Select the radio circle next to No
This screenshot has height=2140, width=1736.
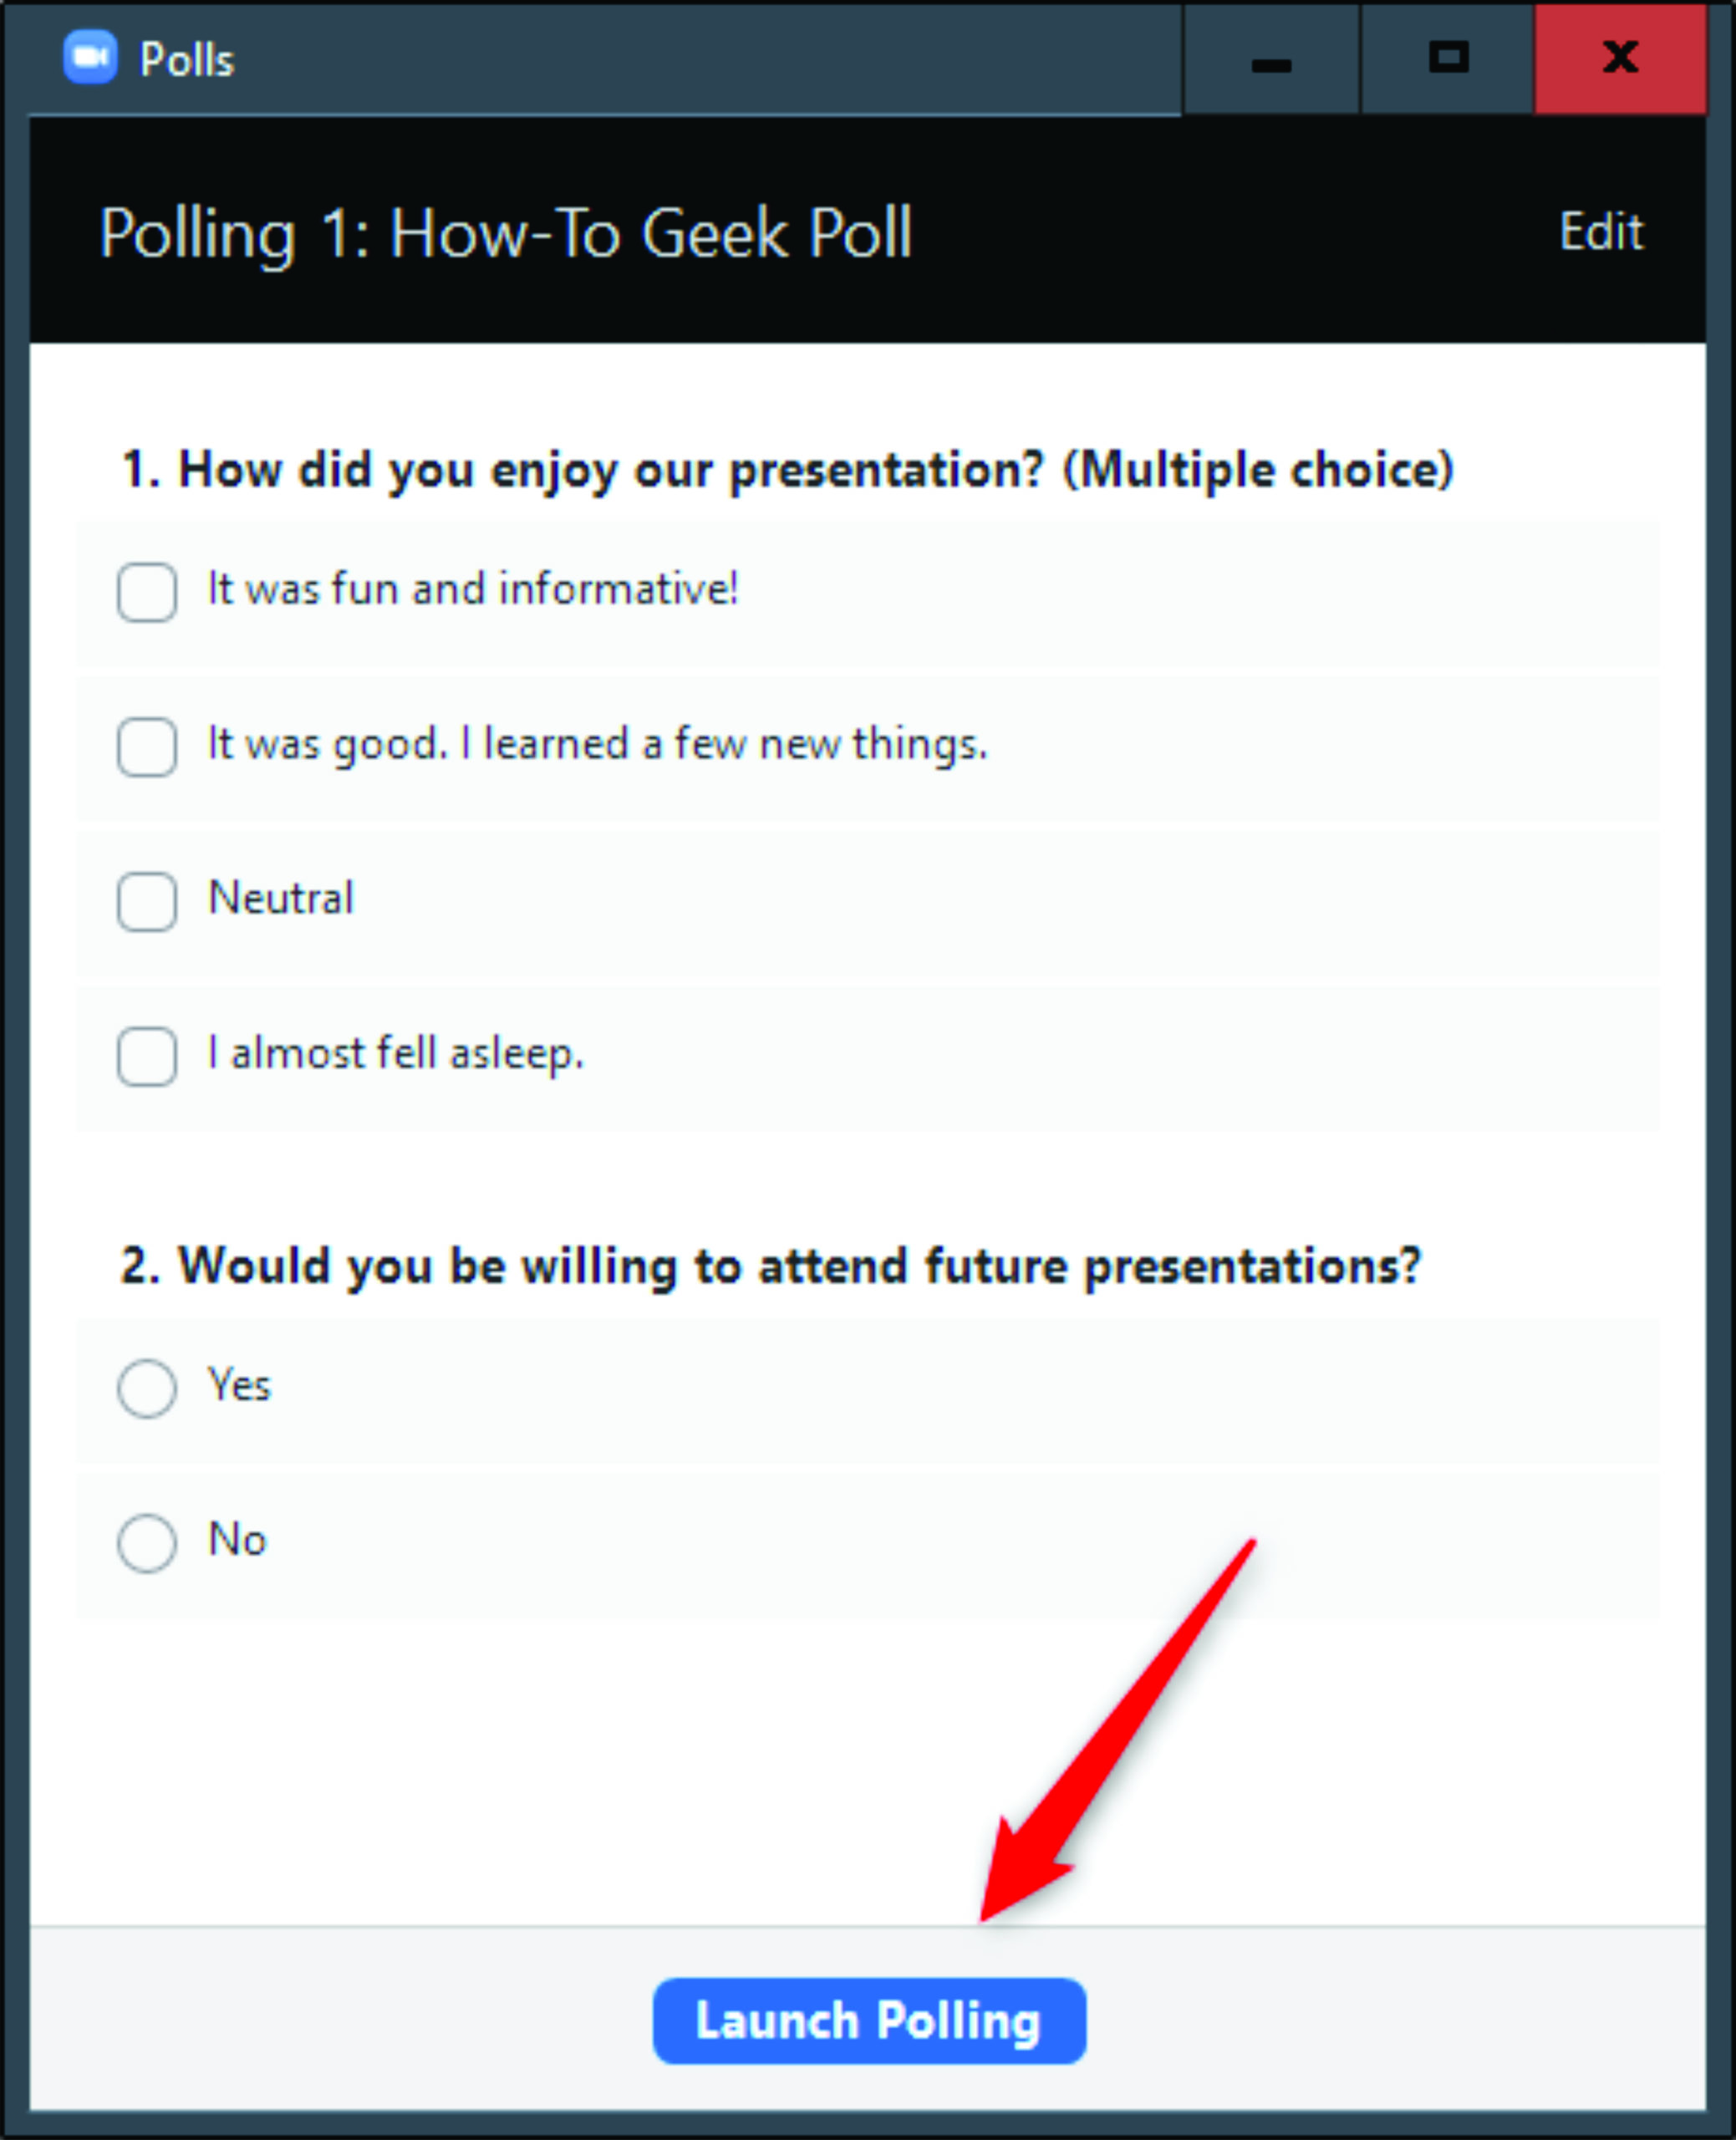click(x=147, y=1542)
